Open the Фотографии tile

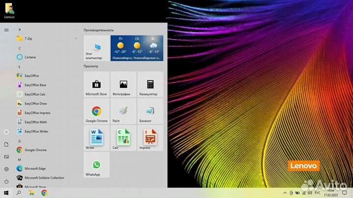[124, 84]
